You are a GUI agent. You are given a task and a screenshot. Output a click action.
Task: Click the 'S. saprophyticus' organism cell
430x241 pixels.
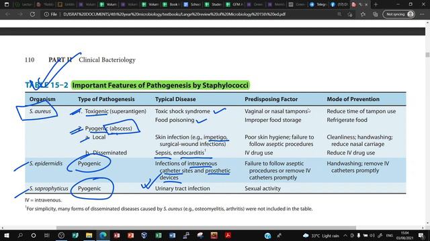48,189
